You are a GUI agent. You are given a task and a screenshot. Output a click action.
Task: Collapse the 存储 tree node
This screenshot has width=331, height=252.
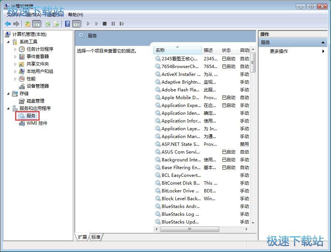click(x=8, y=94)
